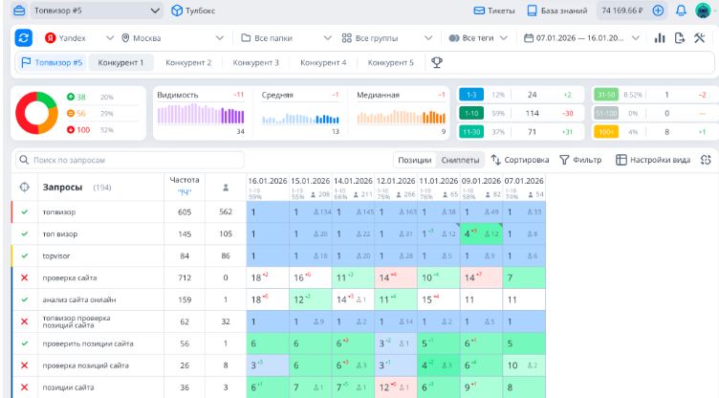Click red X for проверка сайта row
This screenshot has width=719, height=398.
pos(25,277)
